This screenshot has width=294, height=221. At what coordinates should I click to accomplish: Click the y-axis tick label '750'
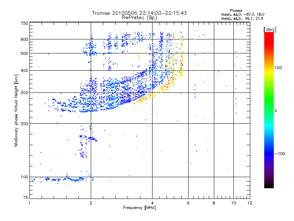point(24,23)
